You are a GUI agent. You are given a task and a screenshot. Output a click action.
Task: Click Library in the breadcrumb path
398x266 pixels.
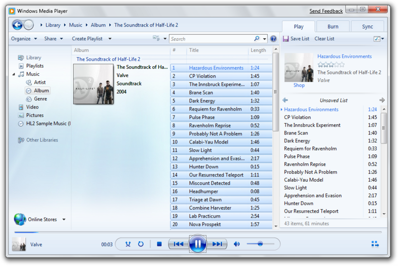(x=53, y=25)
